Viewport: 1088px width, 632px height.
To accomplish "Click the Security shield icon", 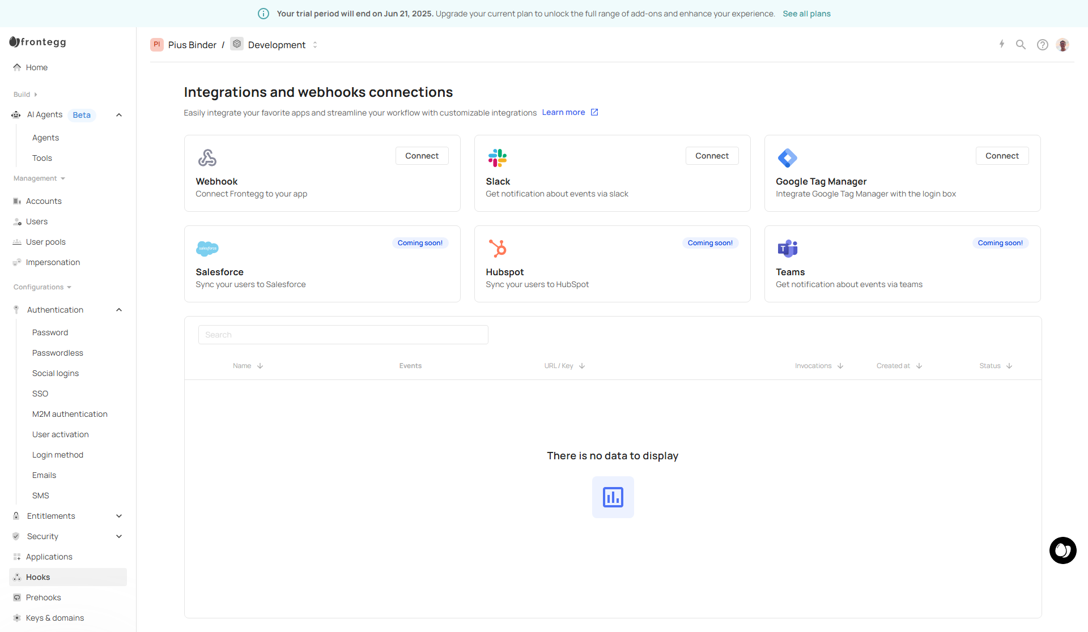I will (x=16, y=536).
